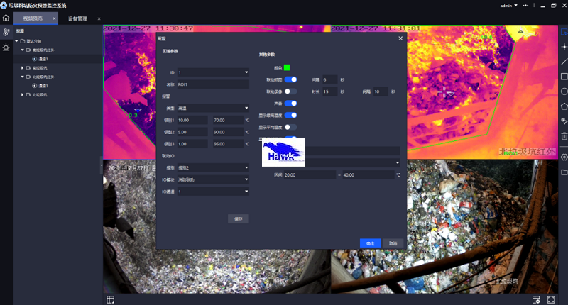The height and width of the screenshot is (305, 568).
Task: Switch to the 视频预览 tab
Action: 33,18
